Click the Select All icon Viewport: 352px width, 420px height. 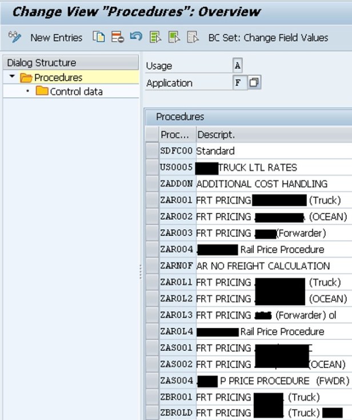point(155,37)
